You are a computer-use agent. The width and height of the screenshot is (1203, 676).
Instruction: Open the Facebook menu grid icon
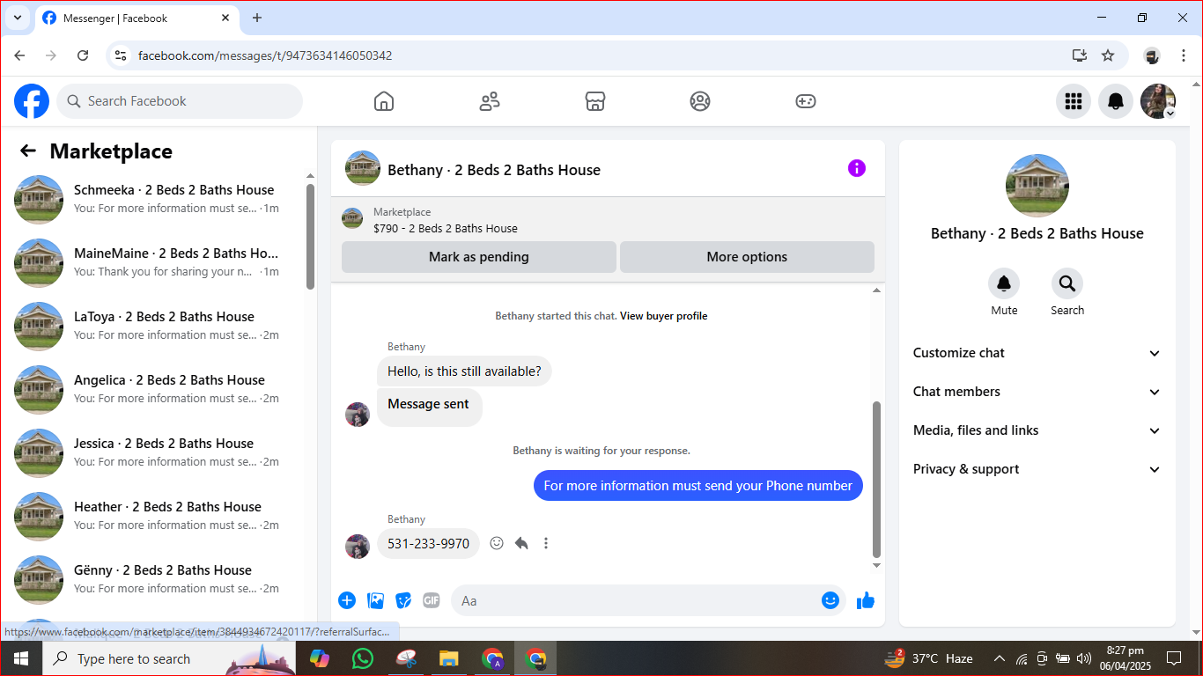pos(1074,101)
